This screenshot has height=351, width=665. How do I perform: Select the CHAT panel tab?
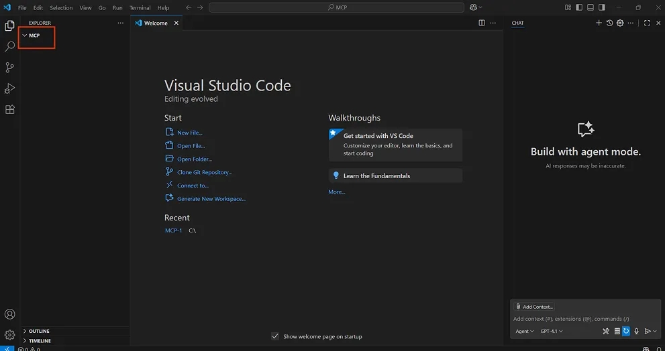pyautogui.click(x=517, y=23)
